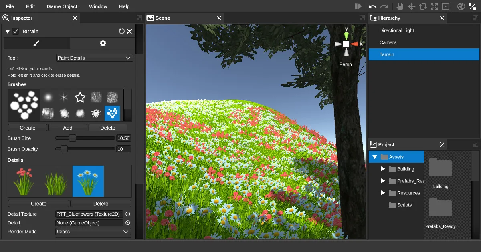The height and width of the screenshot is (252, 481).
Task: Expand the Resources folder in Project panel
Action: 383,193
